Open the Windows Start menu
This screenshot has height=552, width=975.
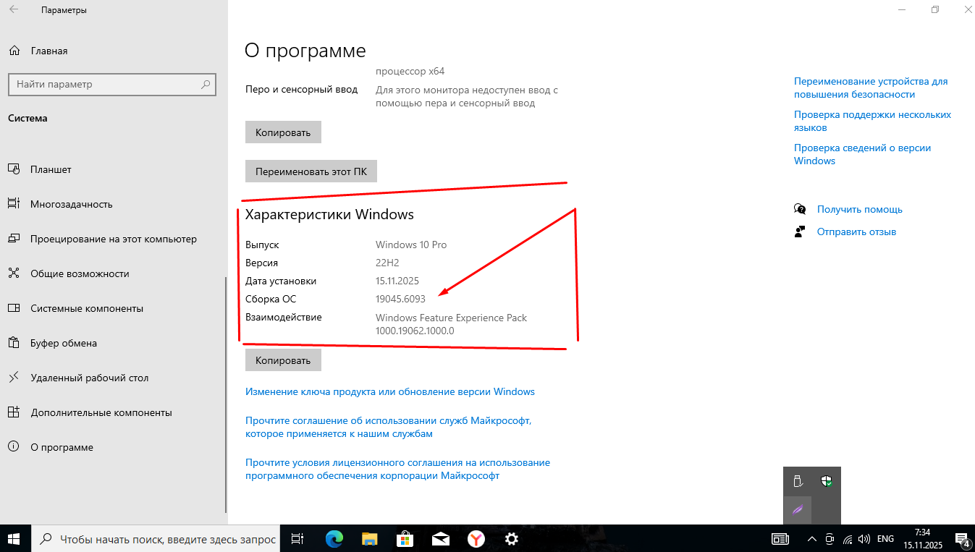click(14, 538)
